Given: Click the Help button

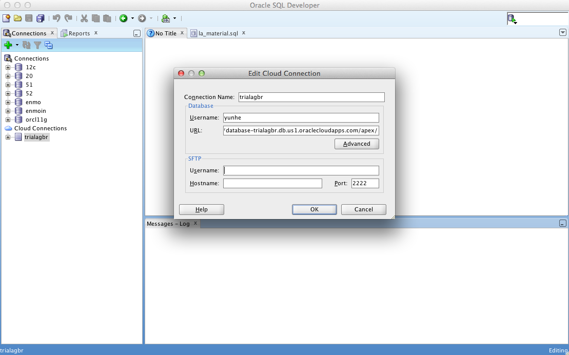Looking at the screenshot, I should (202, 209).
